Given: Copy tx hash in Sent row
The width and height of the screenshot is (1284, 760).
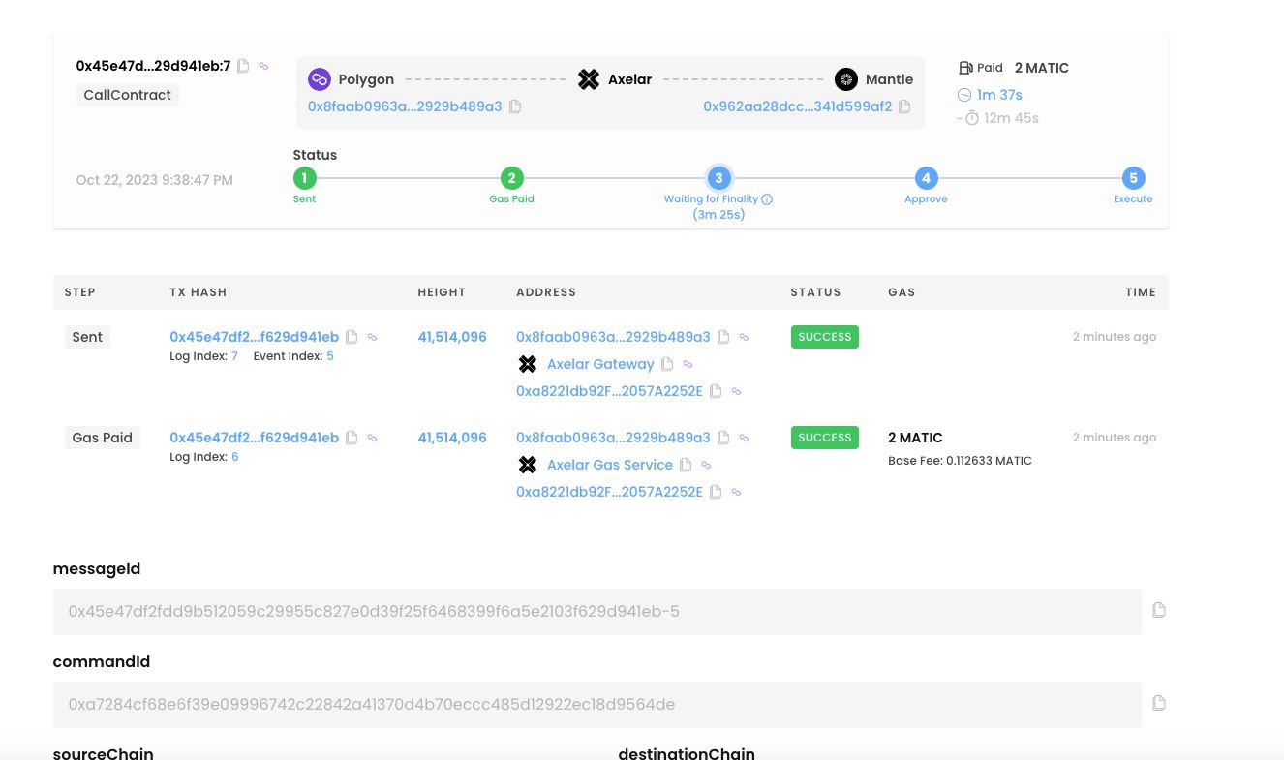Looking at the screenshot, I should pyautogui.click(x=352, y=337).
